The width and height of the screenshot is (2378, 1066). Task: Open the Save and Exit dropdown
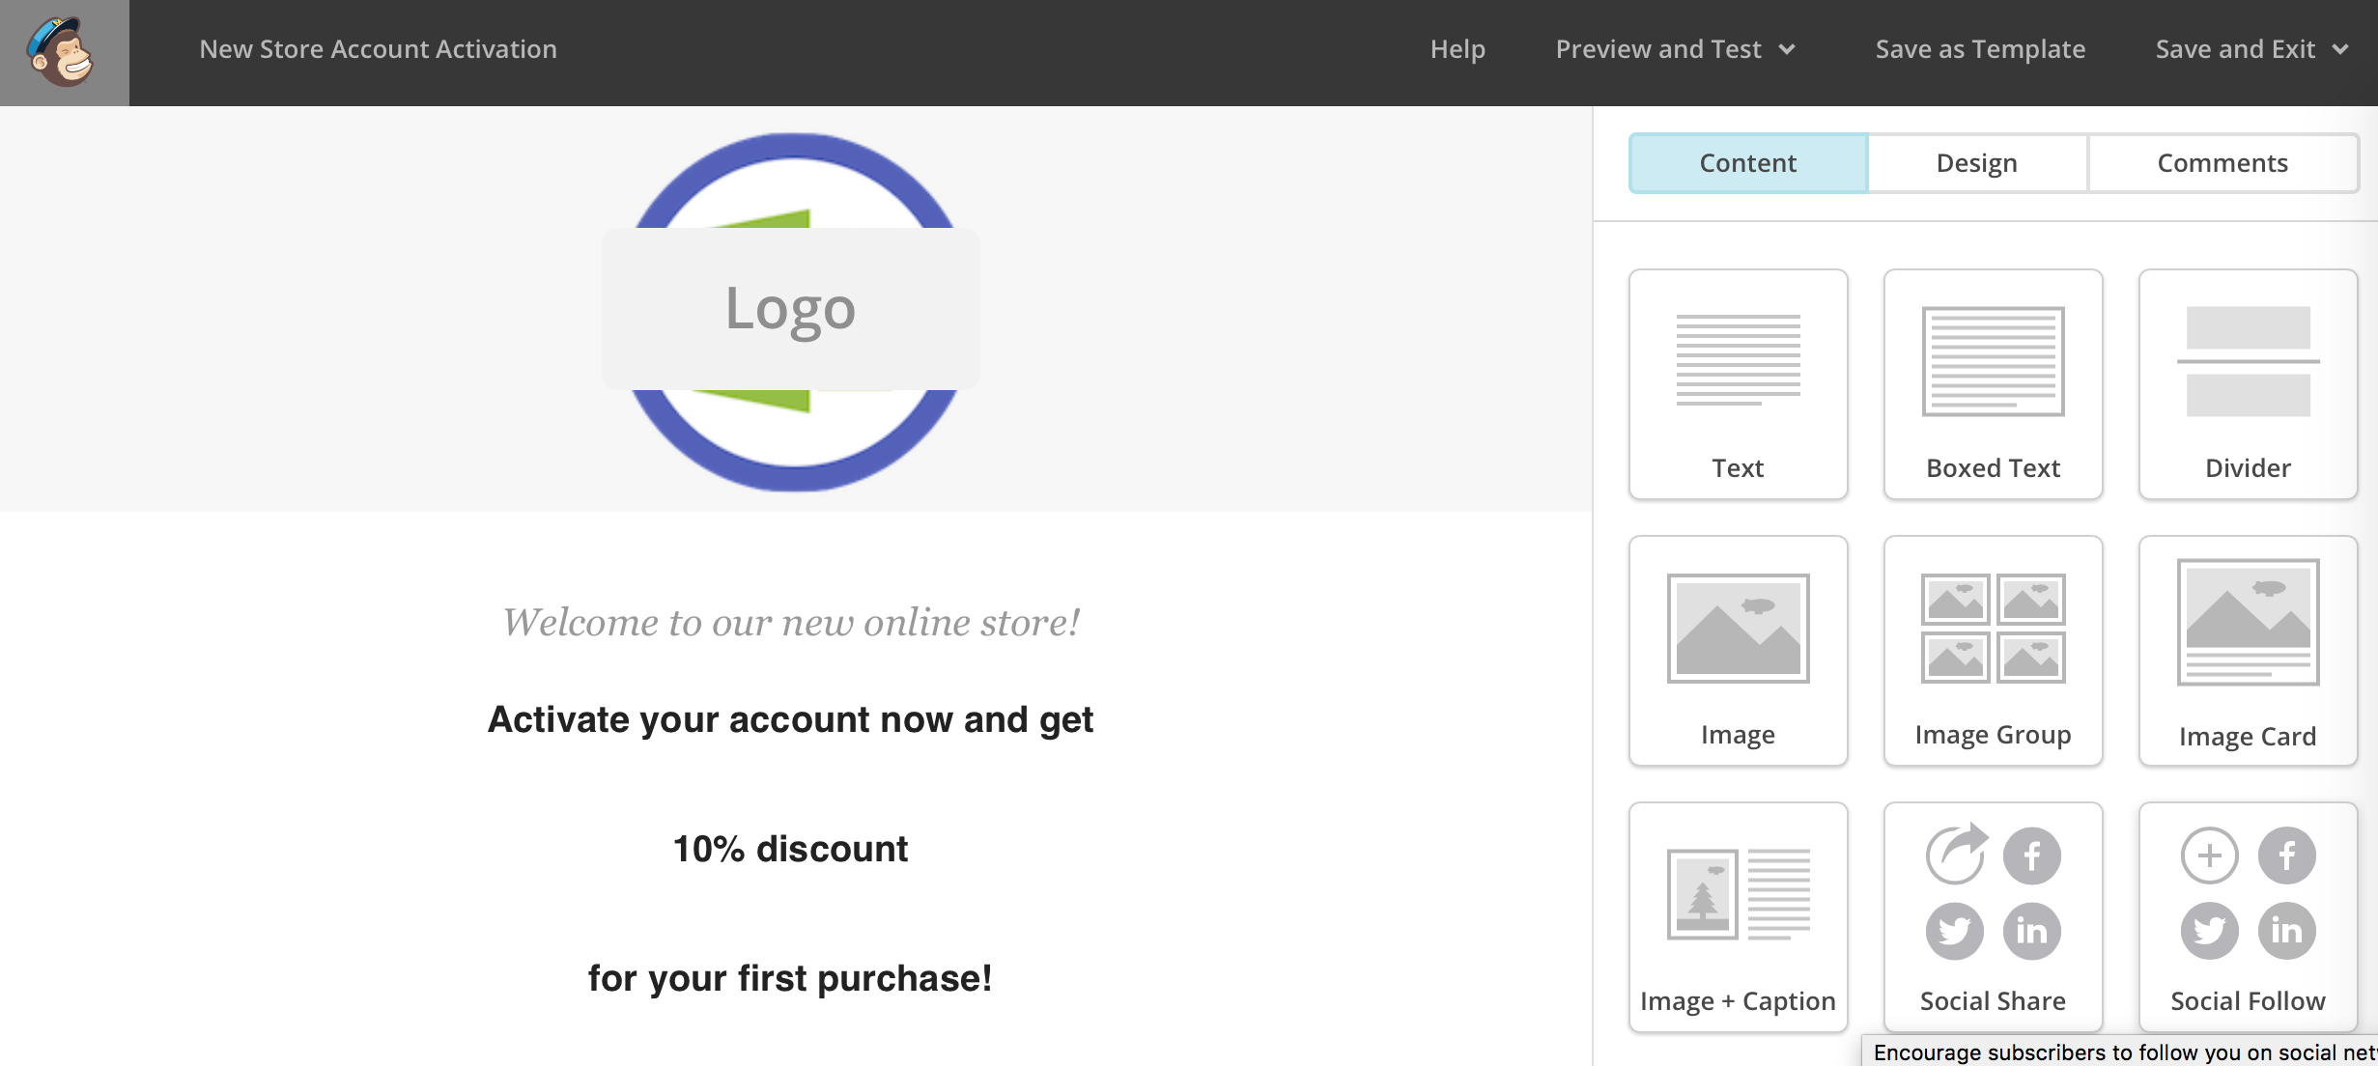pos(2251,49)
